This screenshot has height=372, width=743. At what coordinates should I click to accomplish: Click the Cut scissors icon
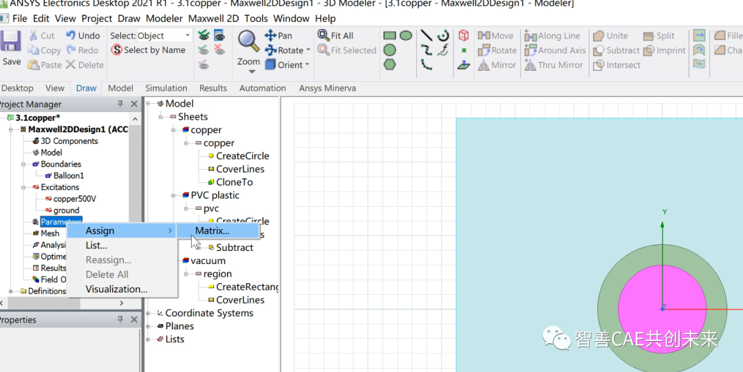[33, 36]
